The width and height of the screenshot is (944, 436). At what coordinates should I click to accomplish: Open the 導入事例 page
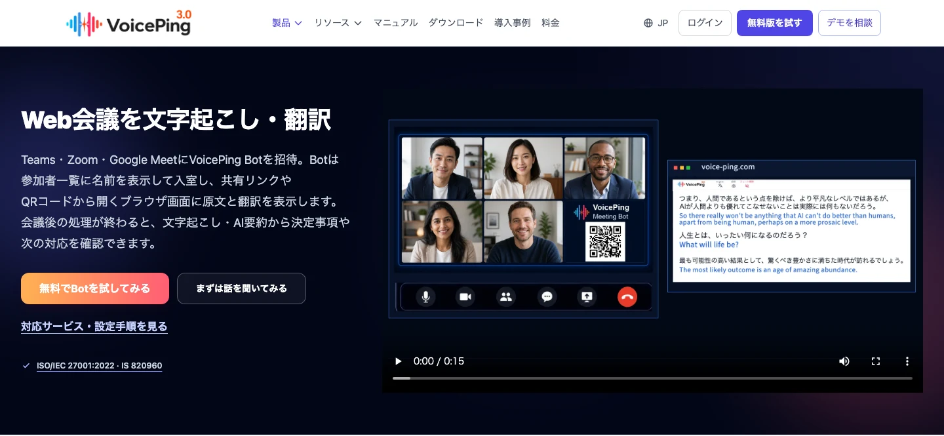click(x=512, y=23)
